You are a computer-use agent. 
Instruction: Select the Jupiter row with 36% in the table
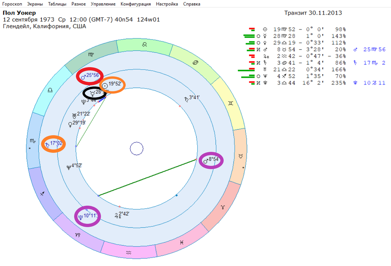click(297, 56)
